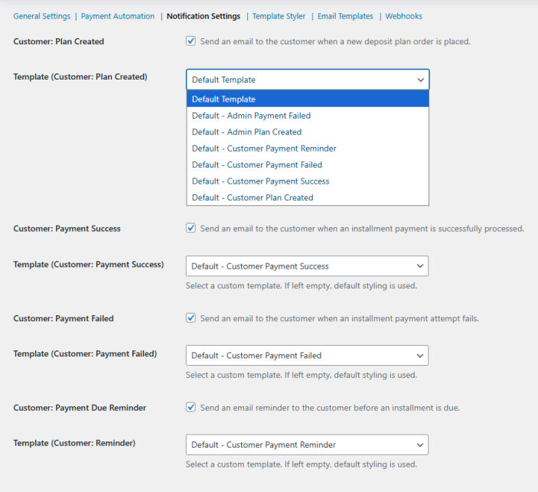This screenshot has width=538, height=492.
Task: Go to Email Templates tab
Action: 345,16
